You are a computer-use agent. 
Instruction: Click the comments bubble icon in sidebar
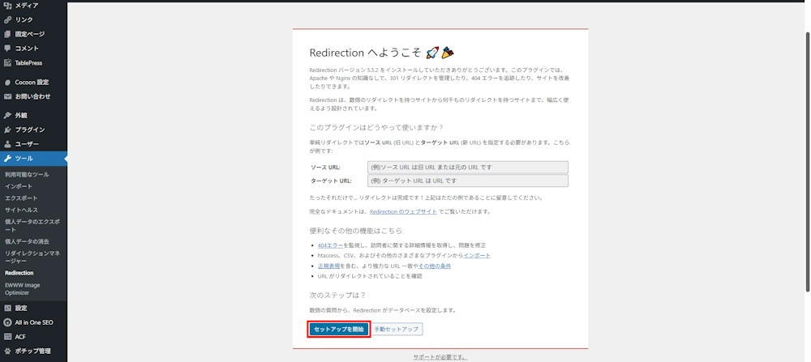tap(7, 49)
